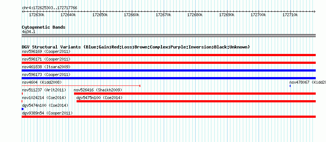Click the thin red line of nsv4604
The height and width of the screenshot is (142, 326).
(81, 86)
